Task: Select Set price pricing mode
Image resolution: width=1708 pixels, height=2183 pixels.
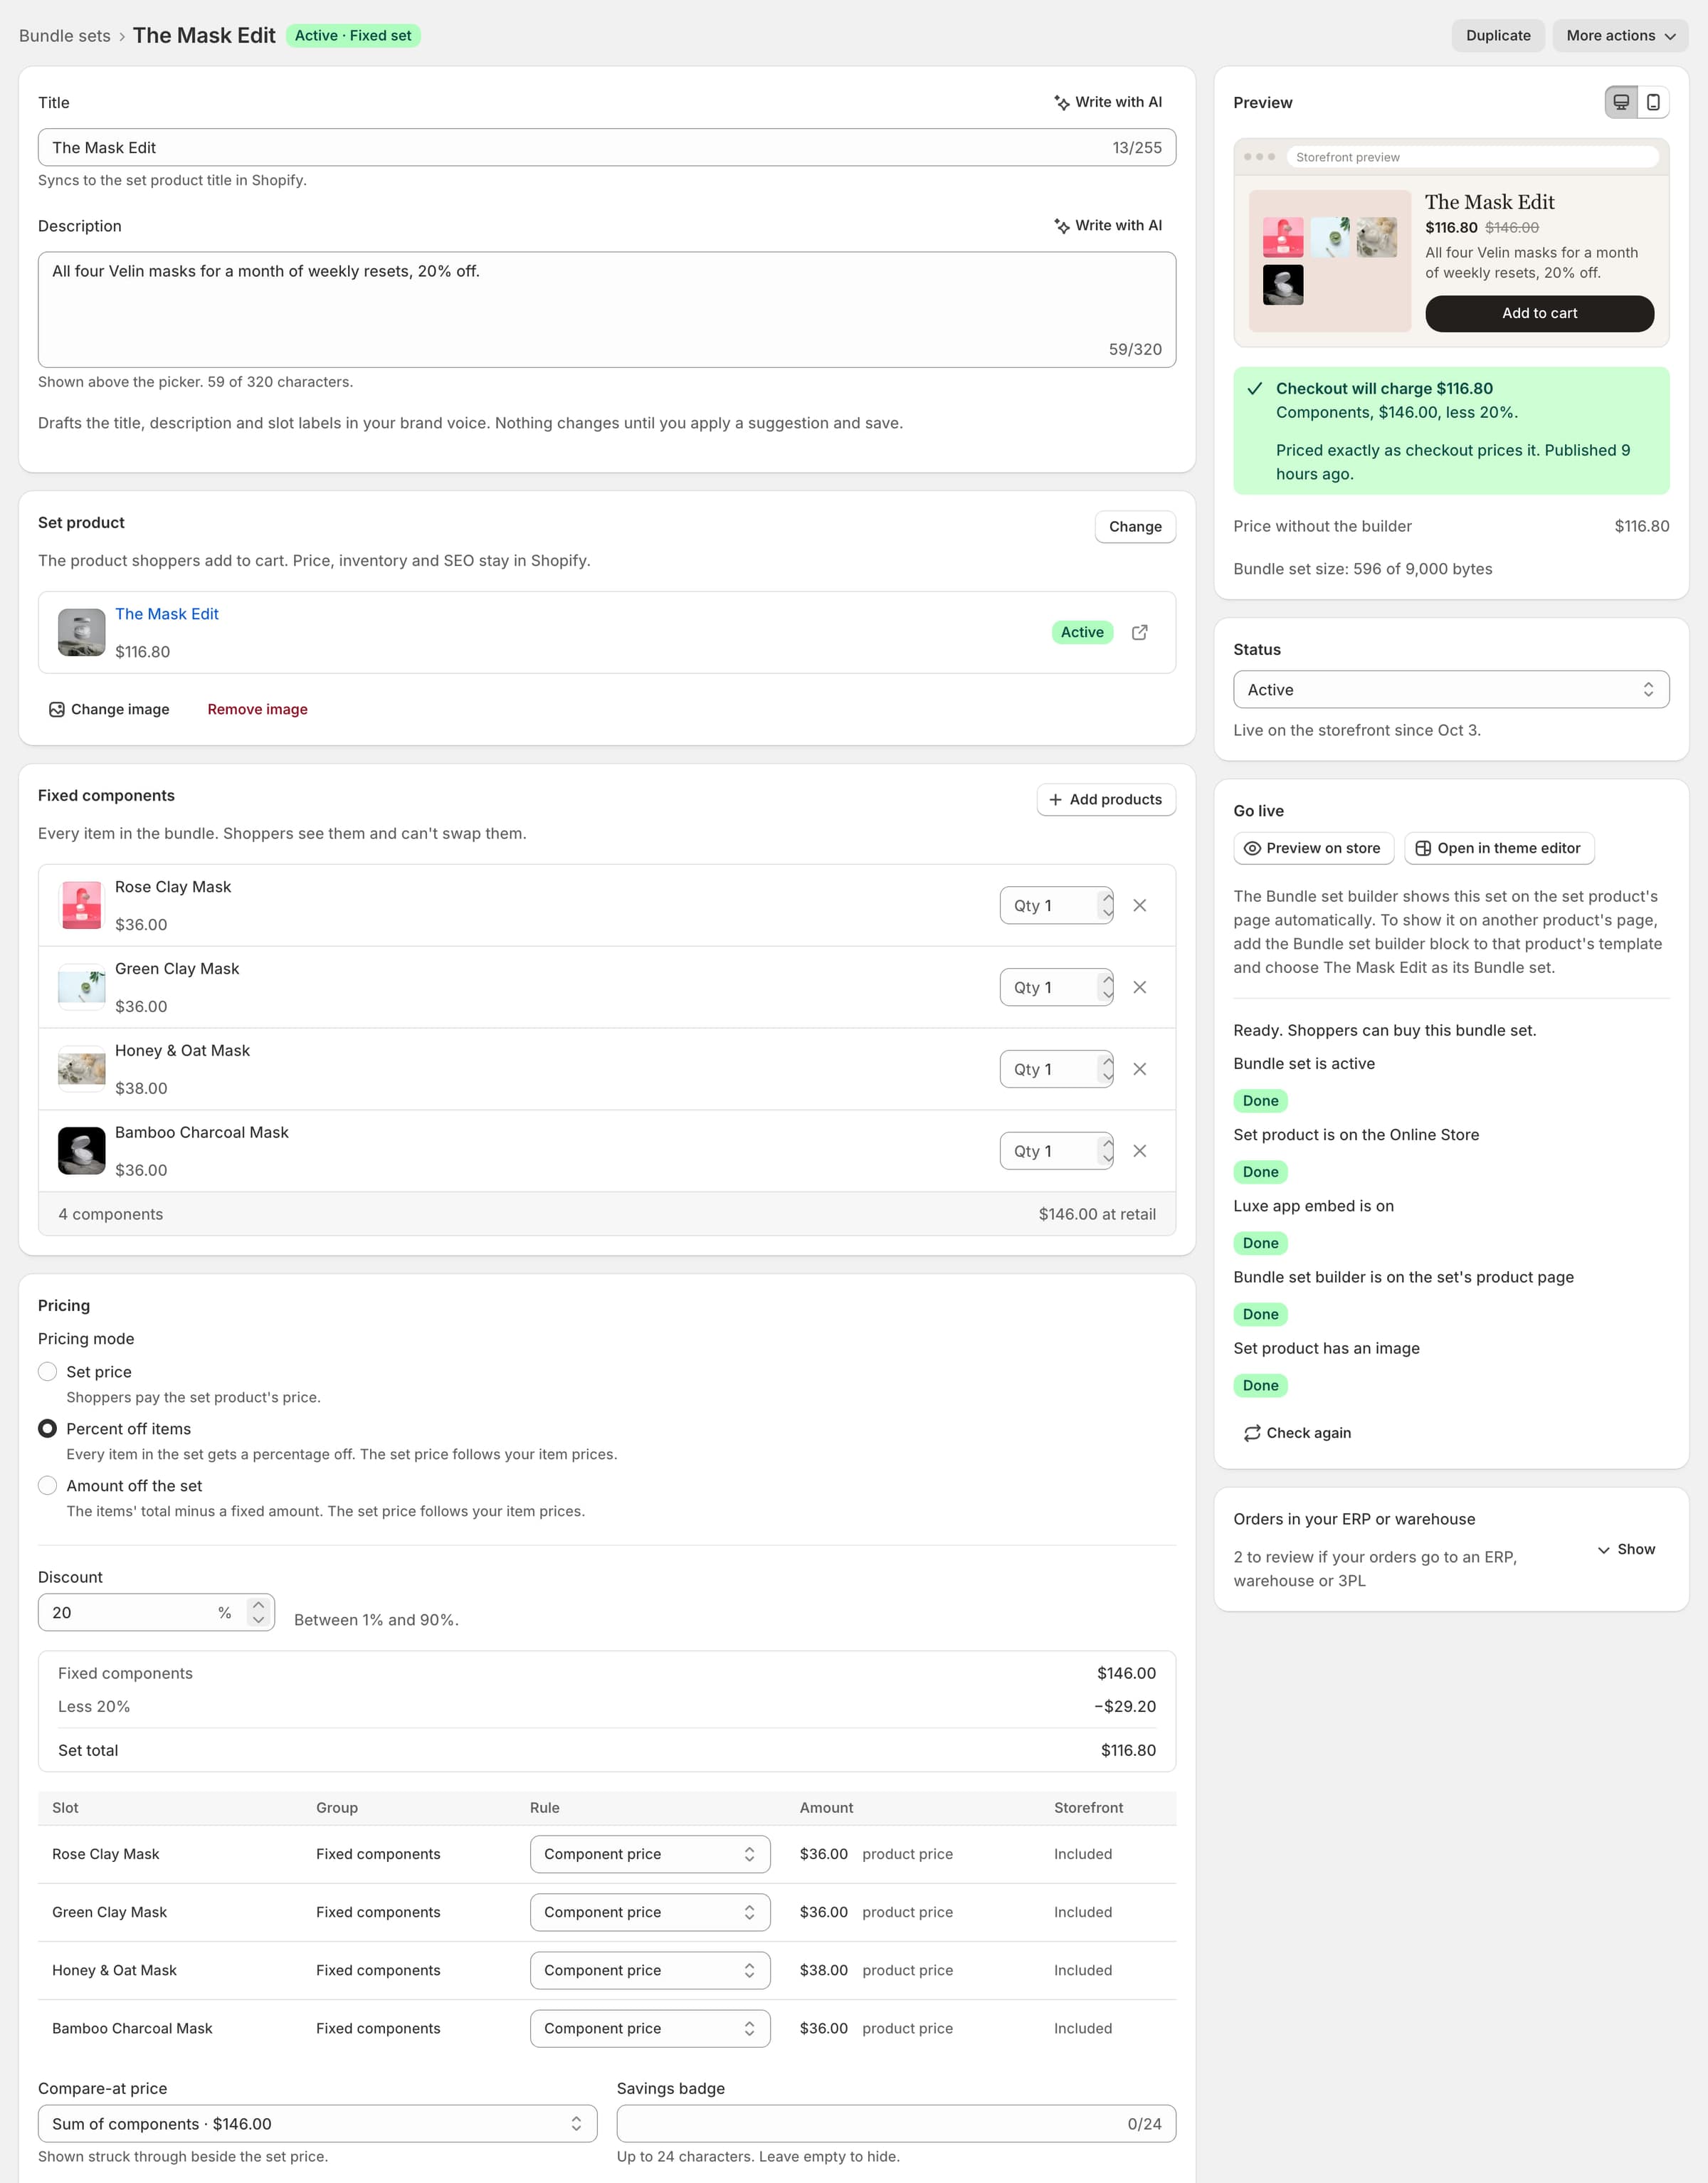Action: click(47, 1371)
